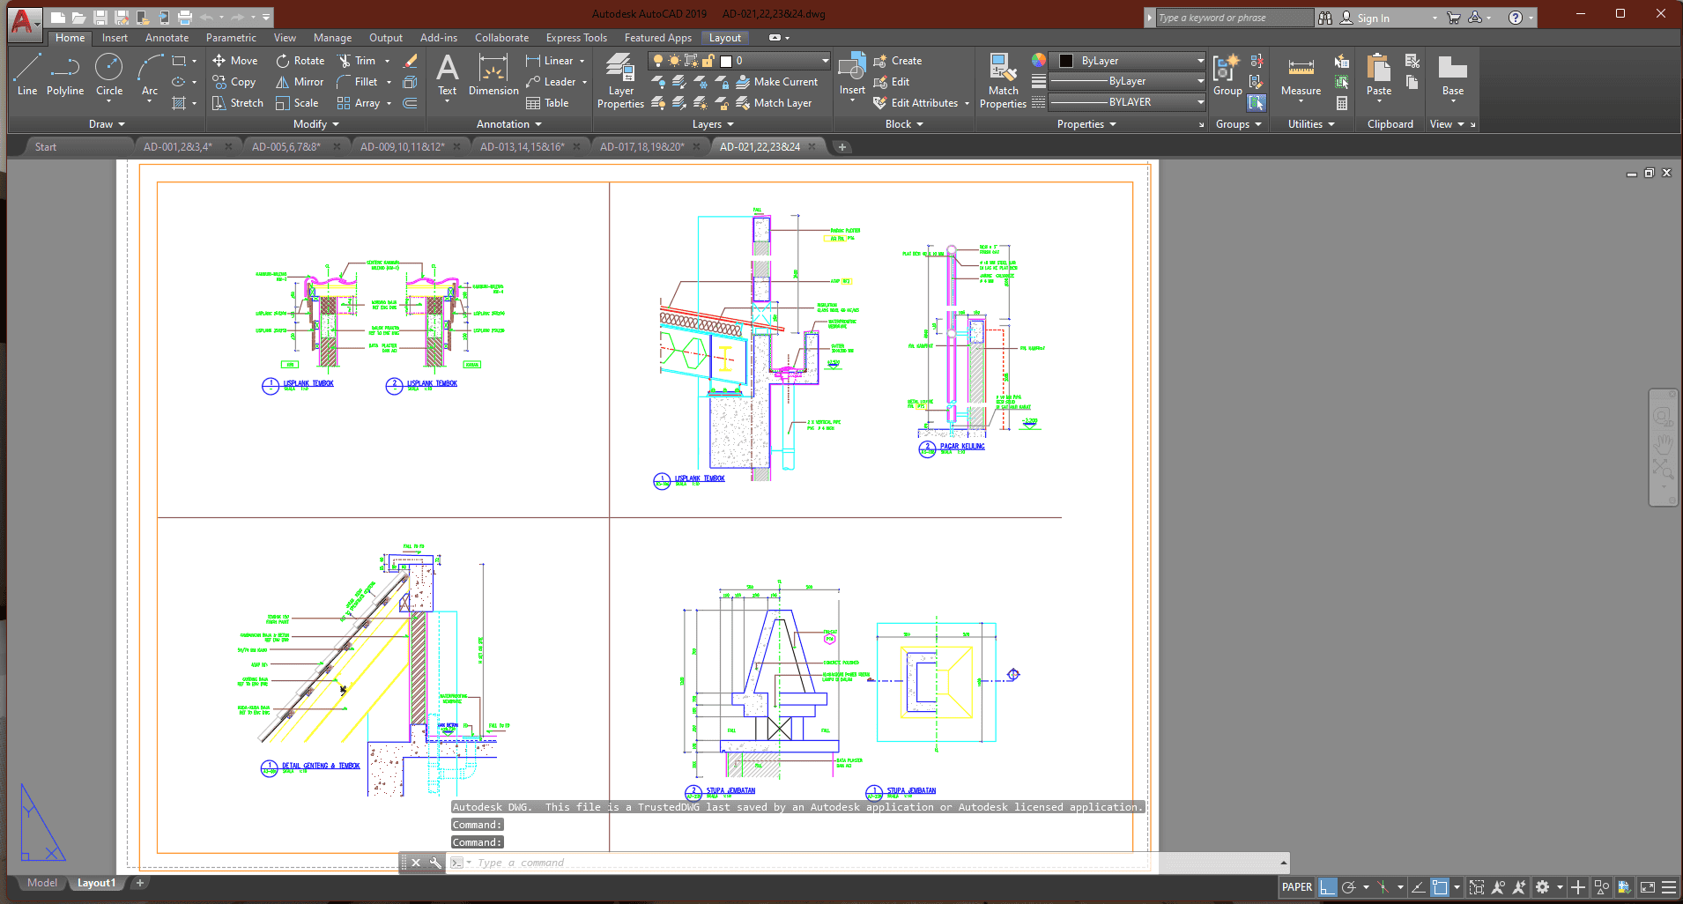Toggle object snap in status bar

click(x=1440, y=887)
